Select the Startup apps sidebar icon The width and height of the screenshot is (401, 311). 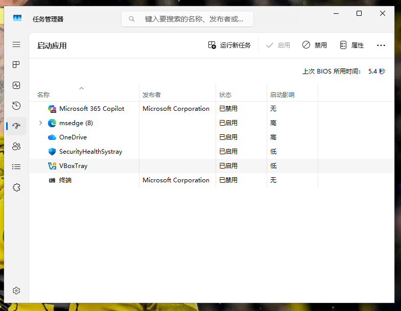pyautogui.click(x=16, y=126)
